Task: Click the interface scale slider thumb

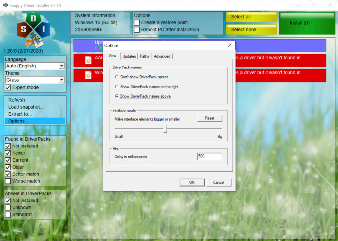Action: click(x=165, y=129)
